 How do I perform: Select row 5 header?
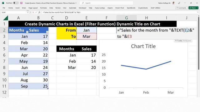[4, 49]
